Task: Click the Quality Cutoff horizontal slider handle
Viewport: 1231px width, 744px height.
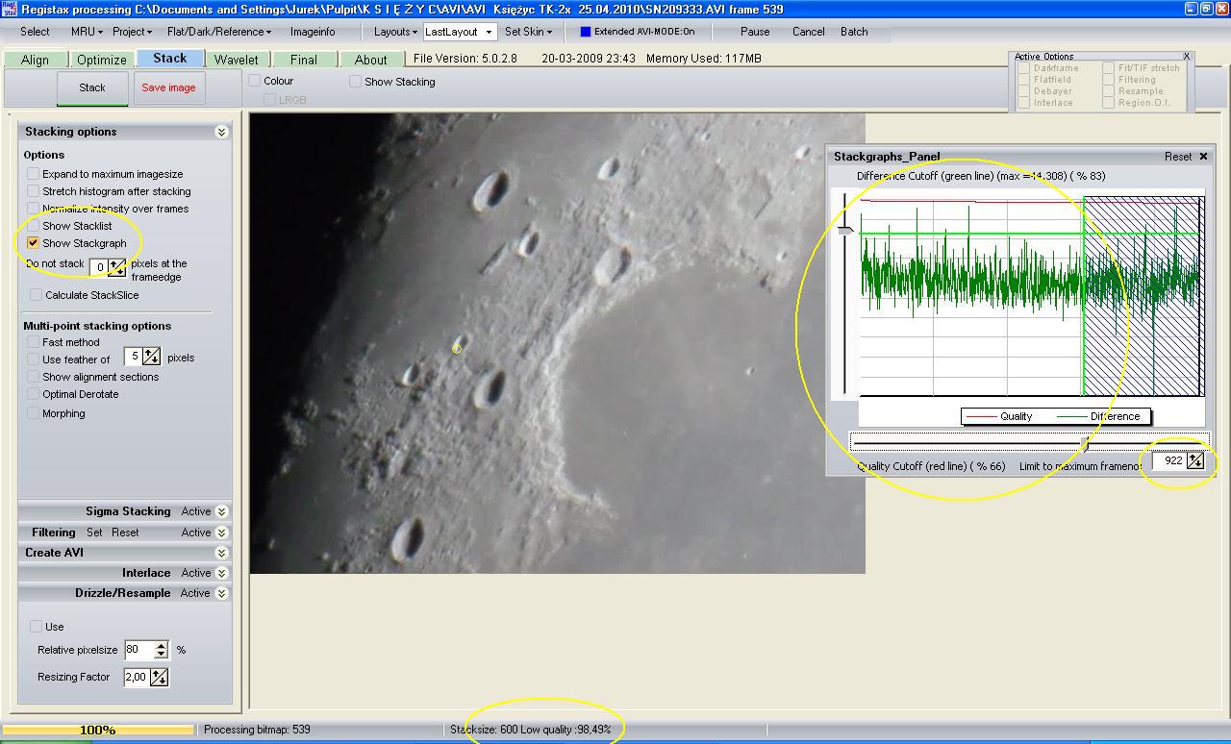Action: (x=1085, y=443)
